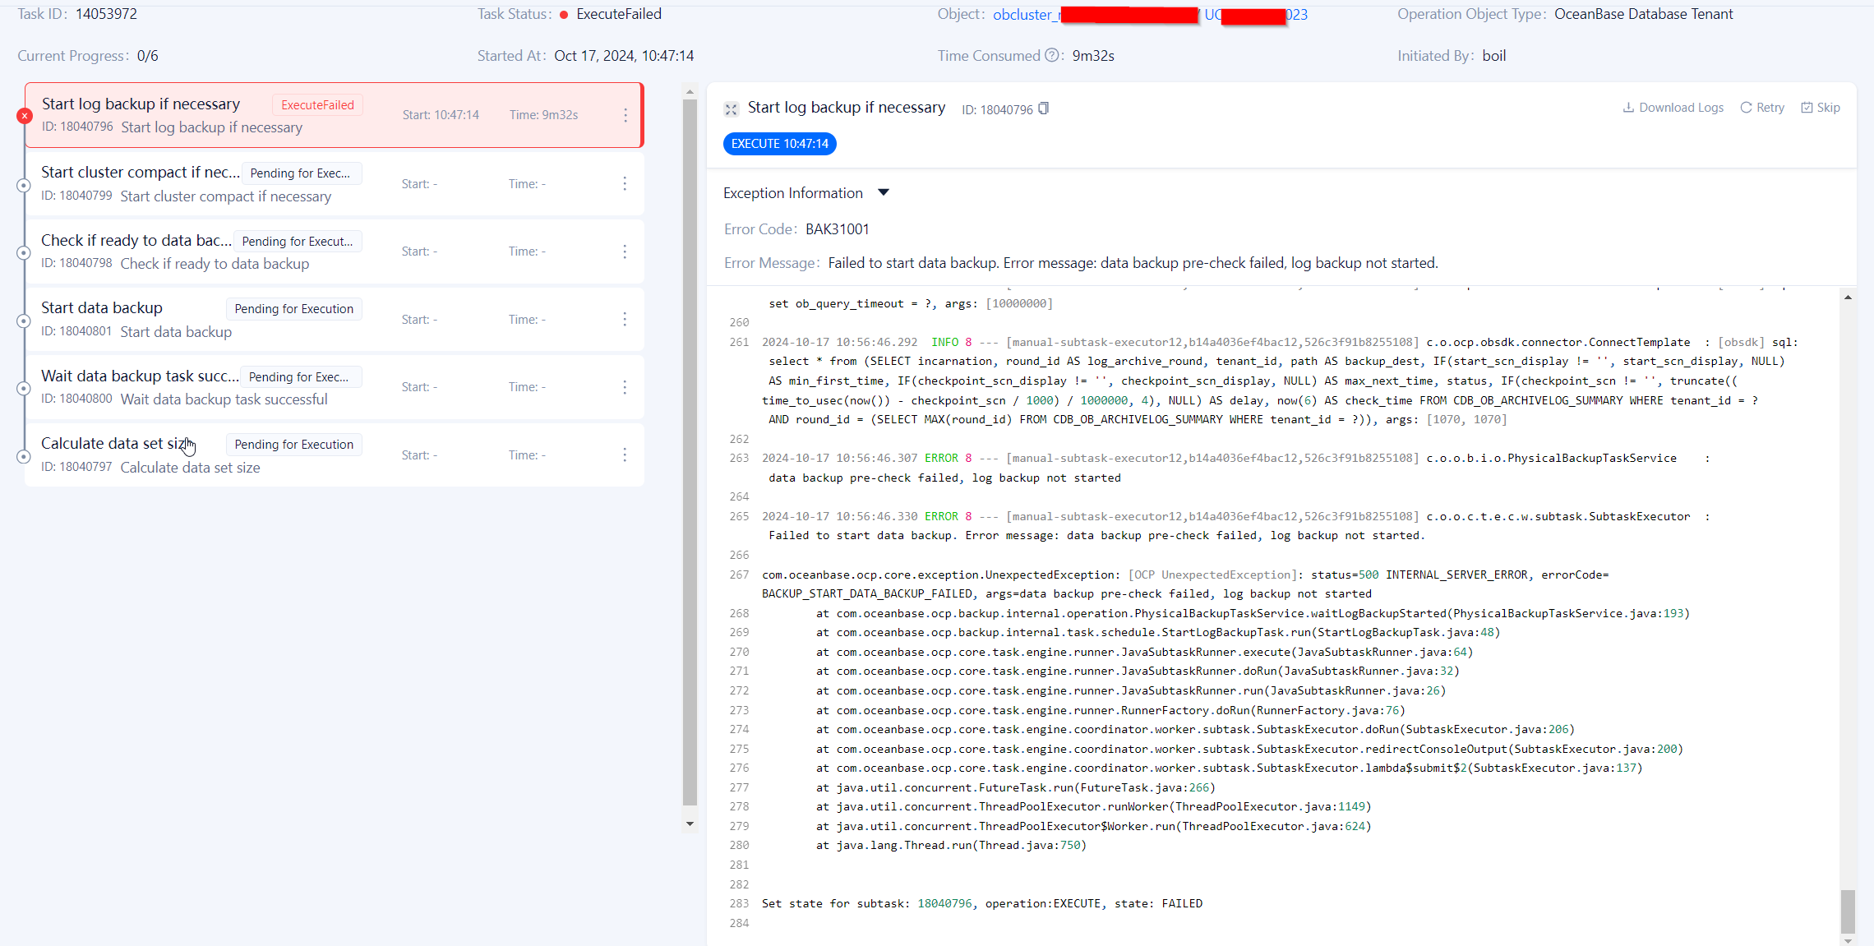Click log line 283 Set state for subtask

click(x=982, y=903)
